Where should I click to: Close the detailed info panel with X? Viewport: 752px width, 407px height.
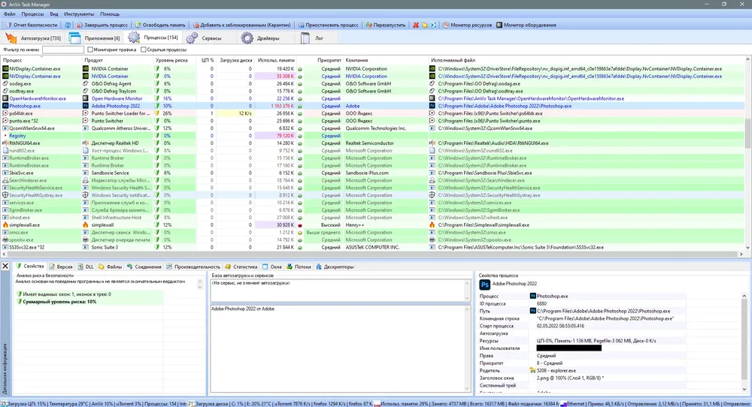click(x=5, y=267)
